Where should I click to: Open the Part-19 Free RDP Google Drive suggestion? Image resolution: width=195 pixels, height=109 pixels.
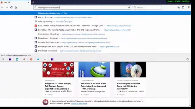(x=95, y=26)
